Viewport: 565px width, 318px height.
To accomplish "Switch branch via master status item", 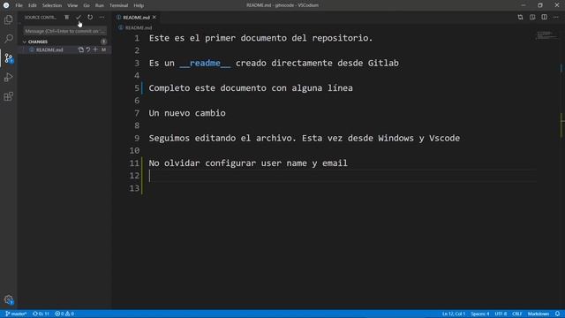I will point(16,314).
